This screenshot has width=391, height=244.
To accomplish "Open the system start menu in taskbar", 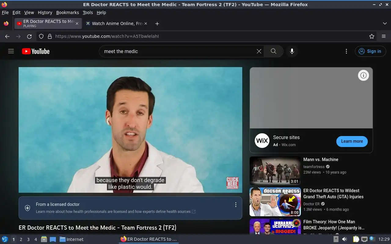I will [x=5, y=239].
